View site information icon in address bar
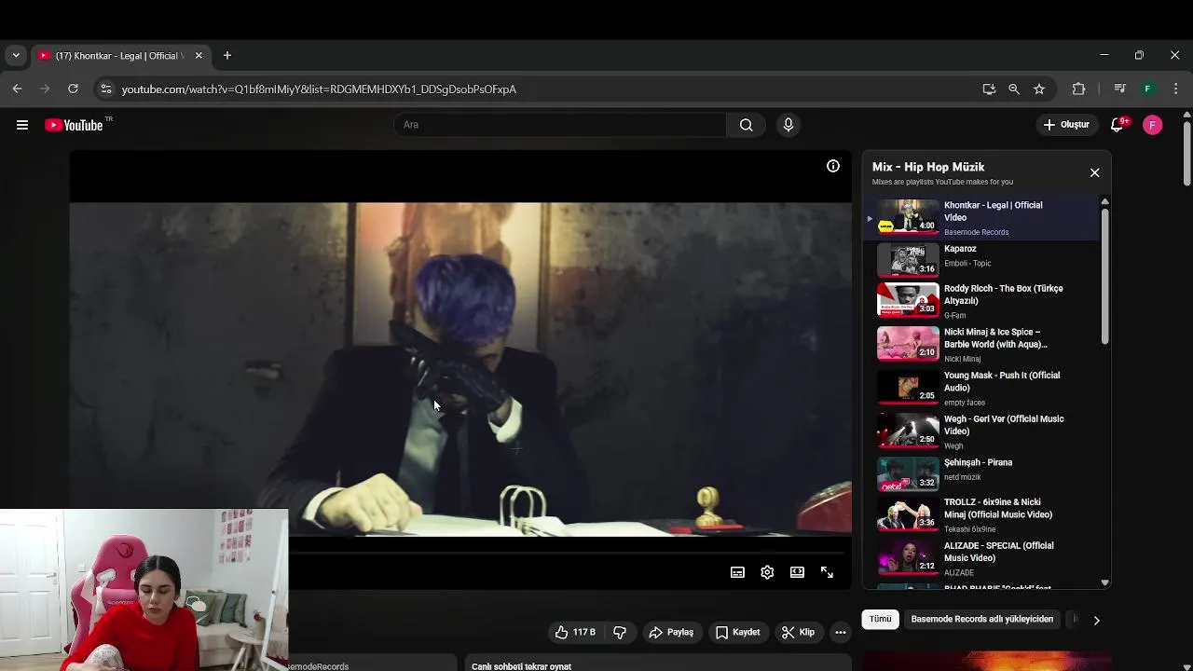This screenshot has width=1193, height=671. pyautogui.click(x=105, y=89)
